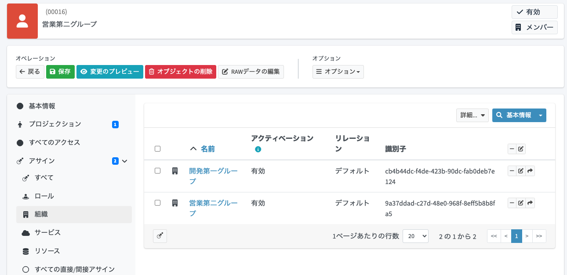The width and height of the screenshot is (567, 275).
Task: Sort the table by 名前 column
Action: point(207,149)
